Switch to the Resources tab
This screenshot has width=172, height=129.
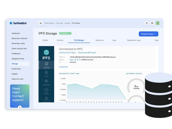tap(99, 40)
